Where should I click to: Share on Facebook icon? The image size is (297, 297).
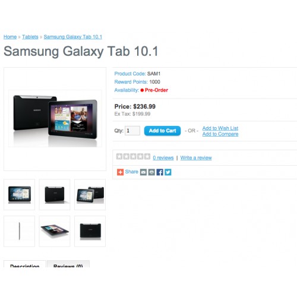point(160,172)
